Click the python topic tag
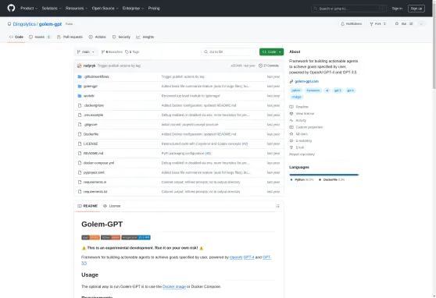 296,90
